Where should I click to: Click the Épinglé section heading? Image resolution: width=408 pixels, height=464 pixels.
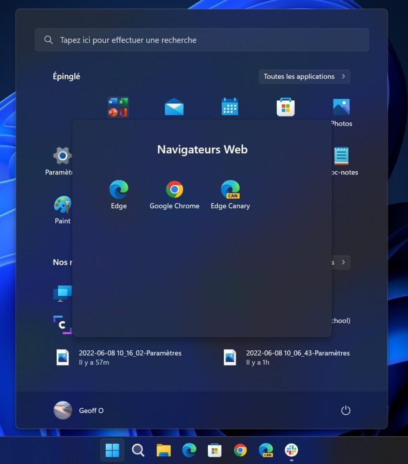tap(66, 77)
